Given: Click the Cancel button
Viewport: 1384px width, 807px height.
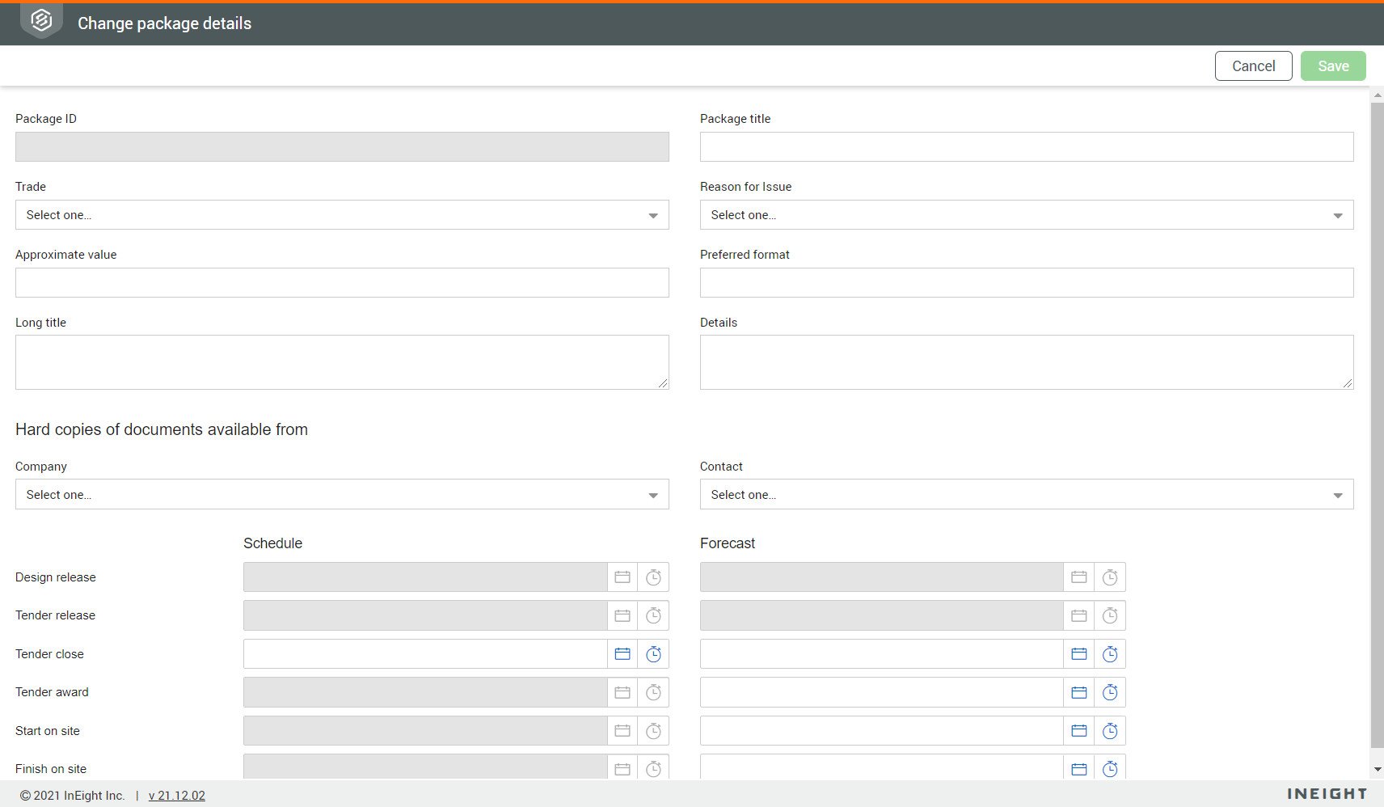Looking at the screenshot, I should (x=1253, y=66).
